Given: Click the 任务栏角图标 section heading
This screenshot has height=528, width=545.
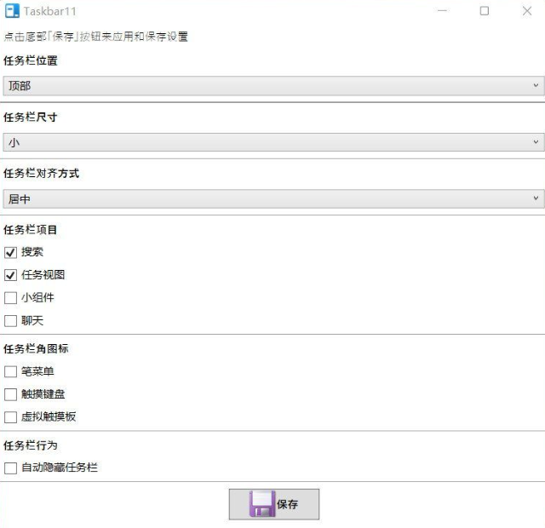Looking at the screenshot, I should click(36, 348).
